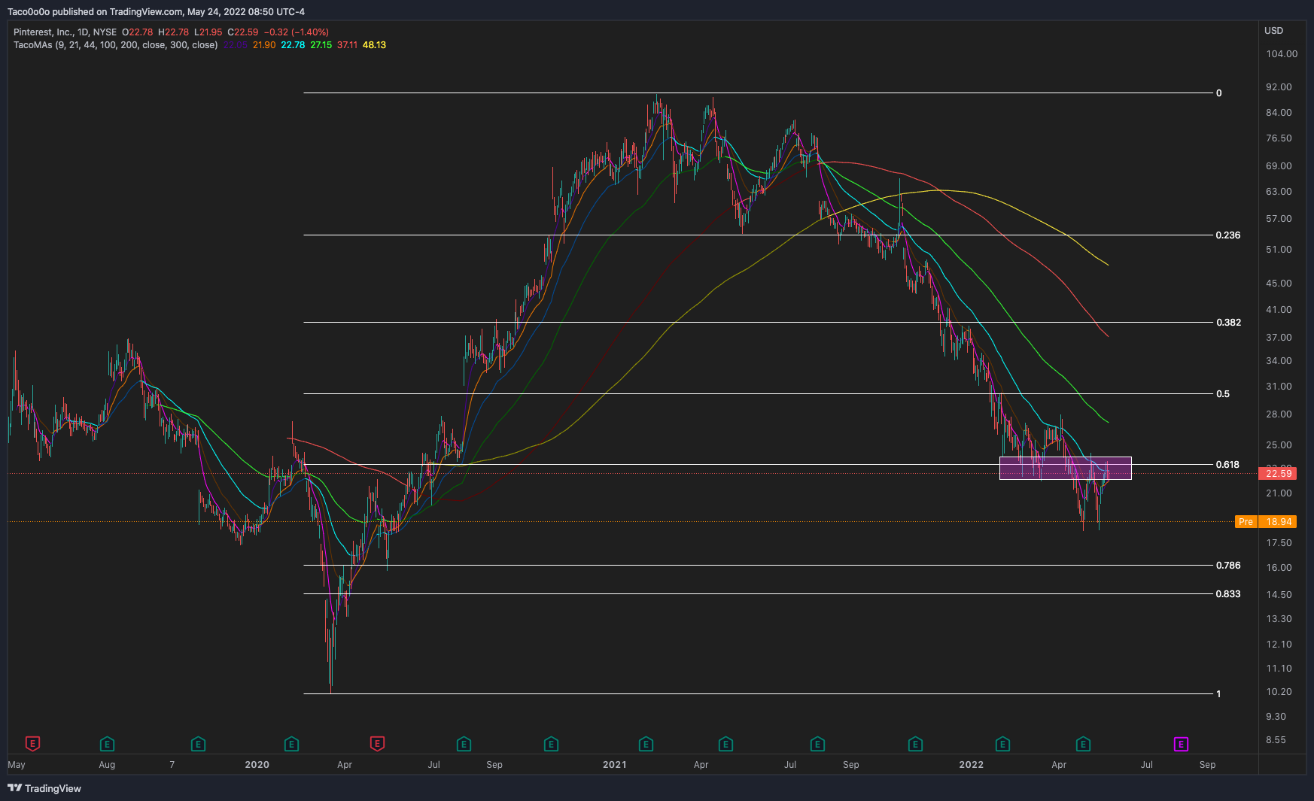The width and height of the screenshot is (1314, 801).
Task: Click the earnings marker between Jul and Sep 2020
Action: coord(464,744)
